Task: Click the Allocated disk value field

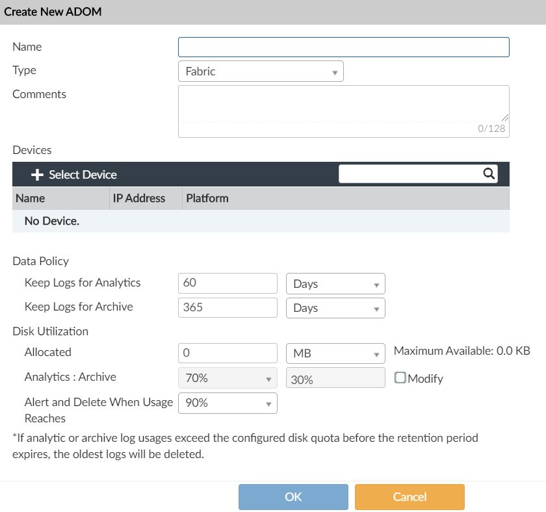Action: (x=227, y=353)
